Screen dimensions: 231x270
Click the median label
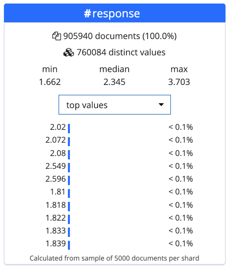click(114, 69)
